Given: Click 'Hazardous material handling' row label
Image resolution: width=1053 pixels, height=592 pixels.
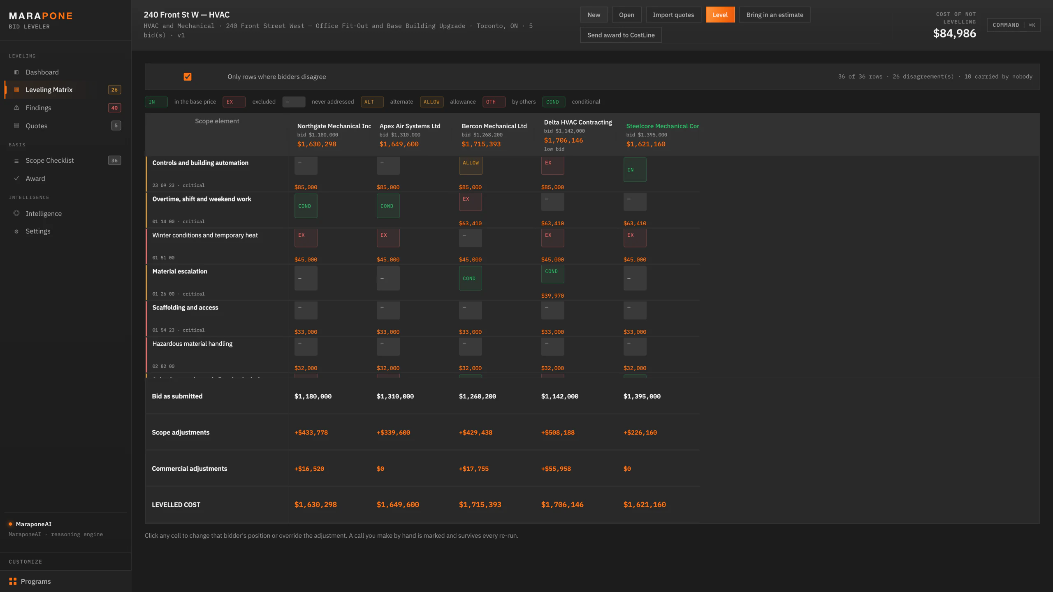Looking at the screenshot, I should [192, 344].
